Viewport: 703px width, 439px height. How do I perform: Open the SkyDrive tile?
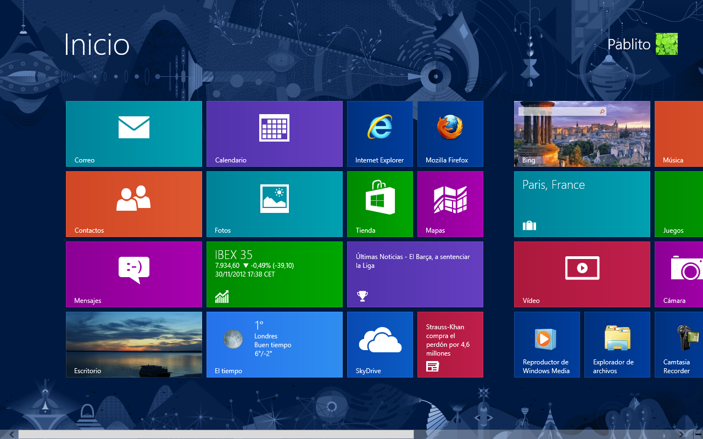(380, 345)
